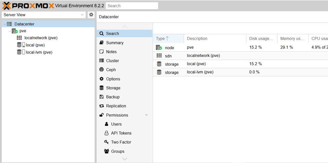The width and height of the screenshot is (328, 163).
Task: Click the Backup floppy disk icon
Action: coord(101,97)
